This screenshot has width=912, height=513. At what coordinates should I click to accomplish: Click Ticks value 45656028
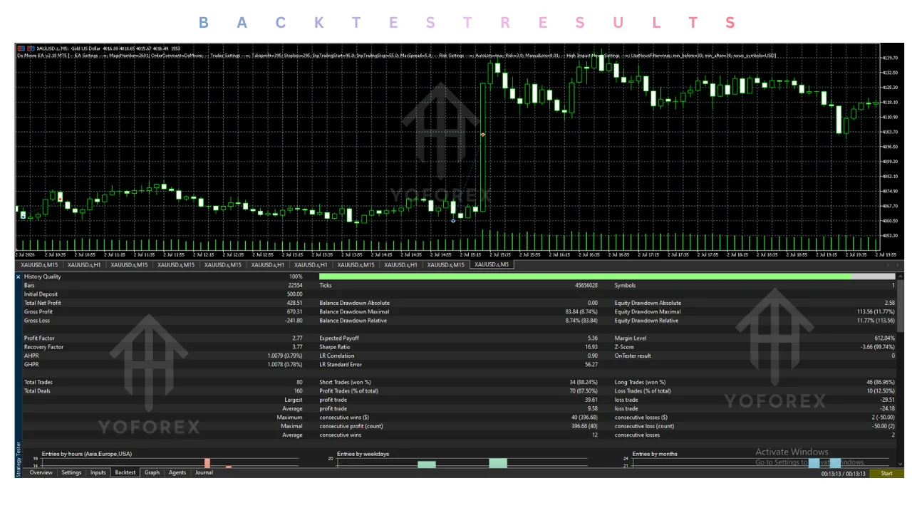tap(586, 285)
